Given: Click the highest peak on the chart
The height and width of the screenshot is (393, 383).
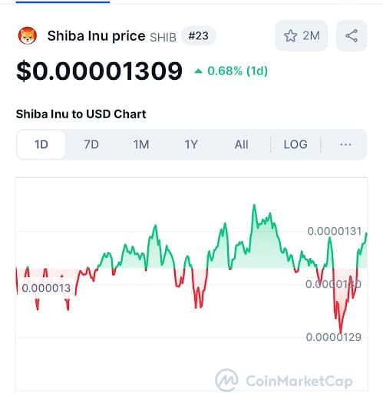Looking at the screenshot, I should pos(254,205).
